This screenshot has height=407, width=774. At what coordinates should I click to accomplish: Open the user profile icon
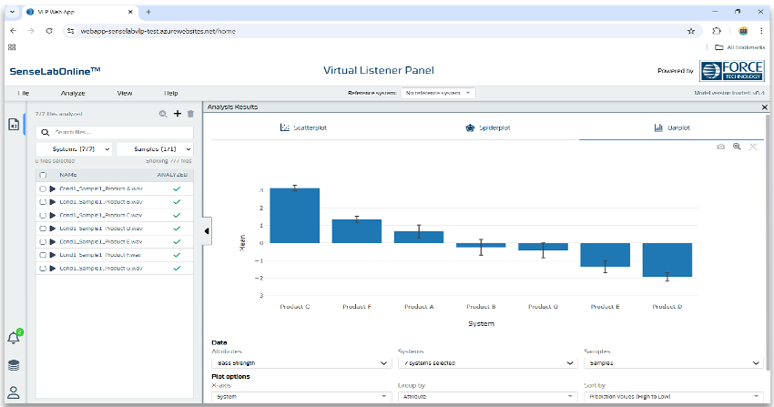pos(14,392)
